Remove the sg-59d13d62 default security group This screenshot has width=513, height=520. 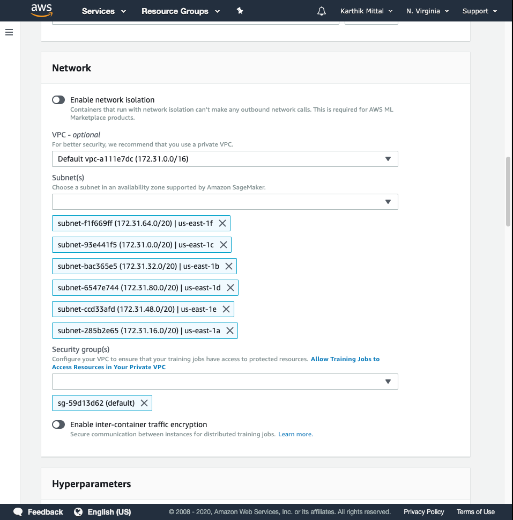click(144, 403)
